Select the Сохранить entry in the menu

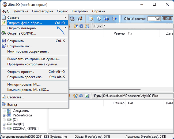(35, 41)
